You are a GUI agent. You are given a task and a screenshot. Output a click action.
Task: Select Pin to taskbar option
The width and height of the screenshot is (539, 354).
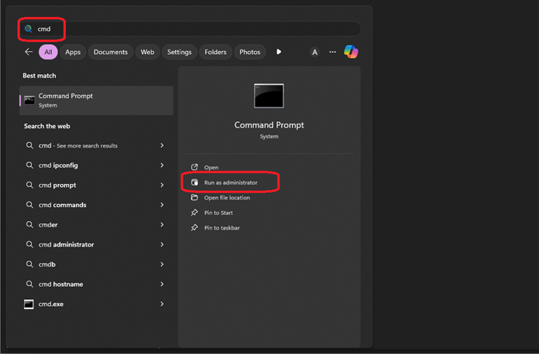pos(221,228)
